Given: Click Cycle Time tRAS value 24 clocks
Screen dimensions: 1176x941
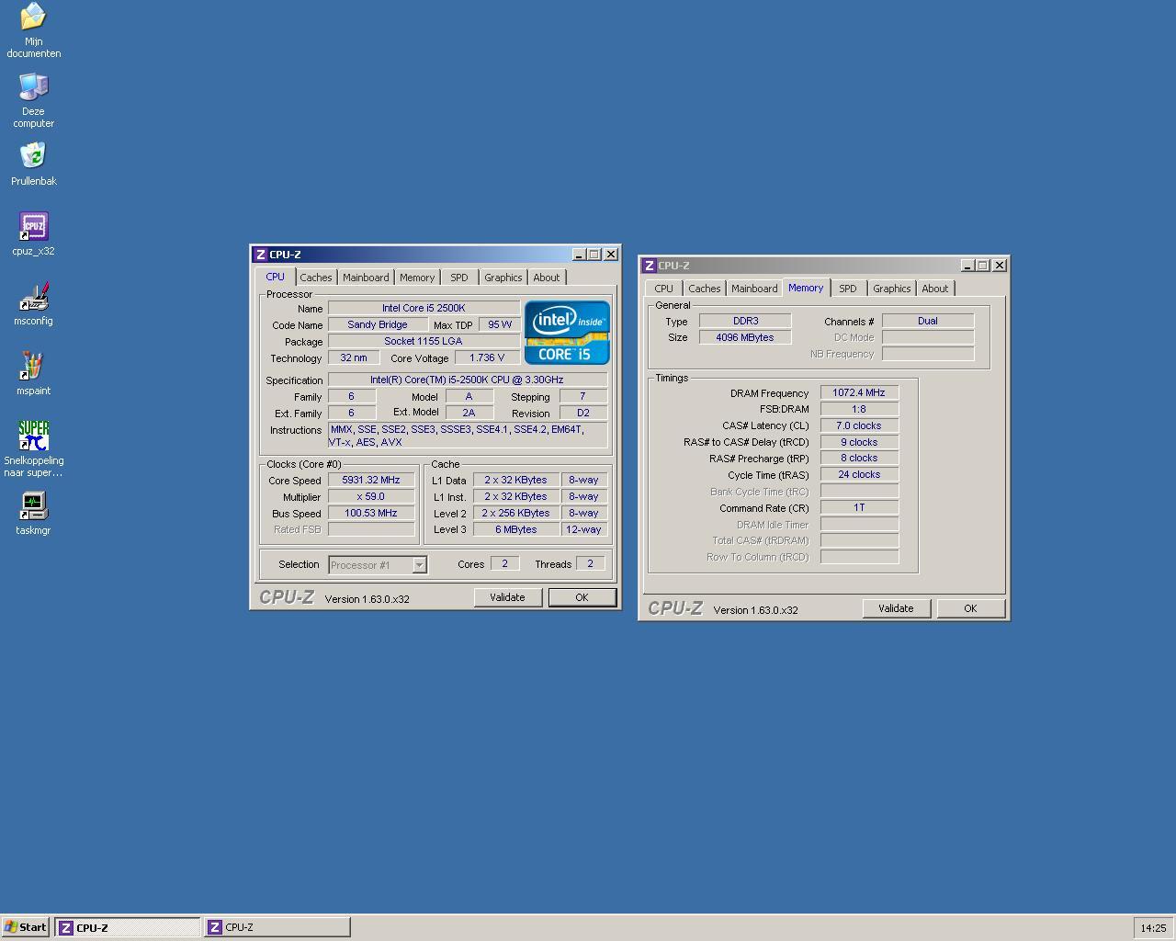Looking at the screenshot, I should pyautogui.click(x=859, y=474).
